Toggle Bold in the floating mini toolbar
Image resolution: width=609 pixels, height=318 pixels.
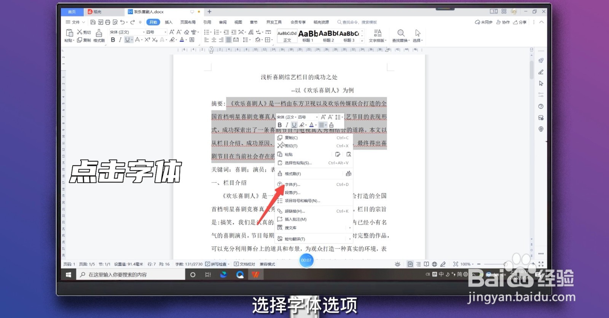[x=280, y=125]
